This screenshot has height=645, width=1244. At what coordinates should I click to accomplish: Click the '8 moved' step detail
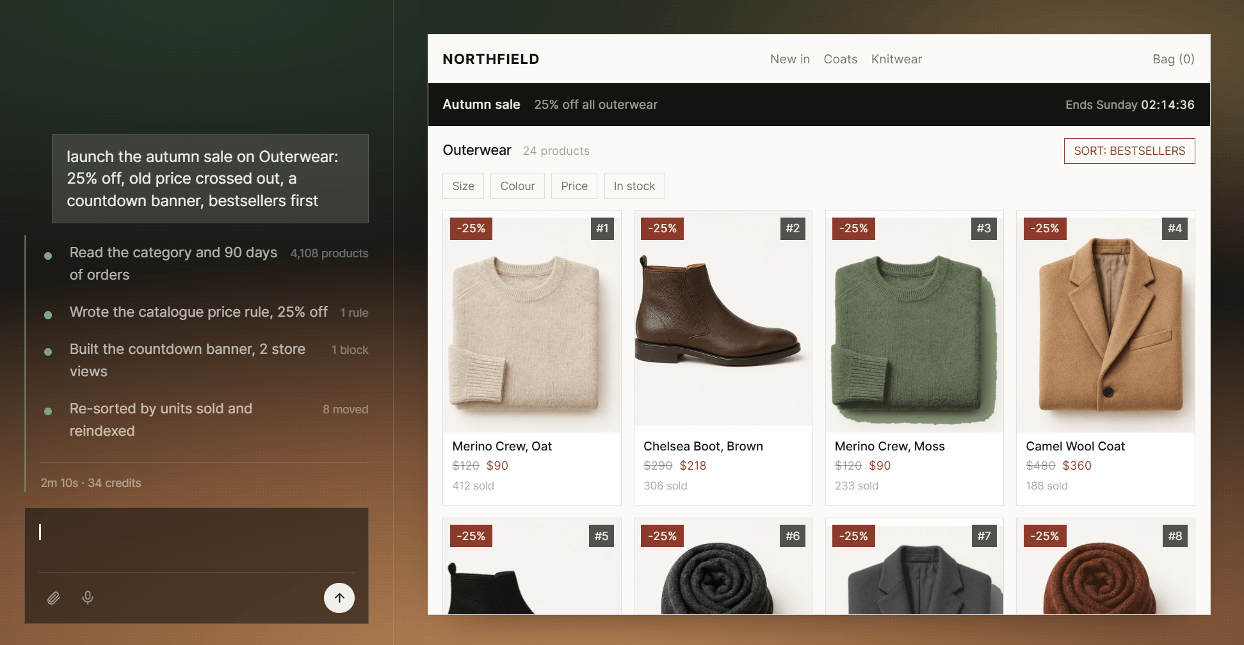[x=345, y=410]
